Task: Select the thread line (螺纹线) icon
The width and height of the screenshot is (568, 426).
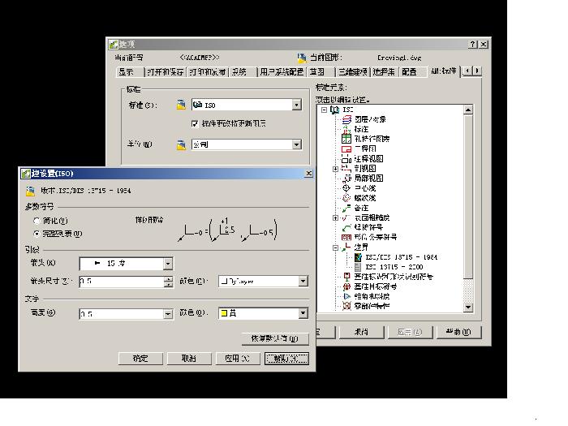Action: tap(346, 198)
